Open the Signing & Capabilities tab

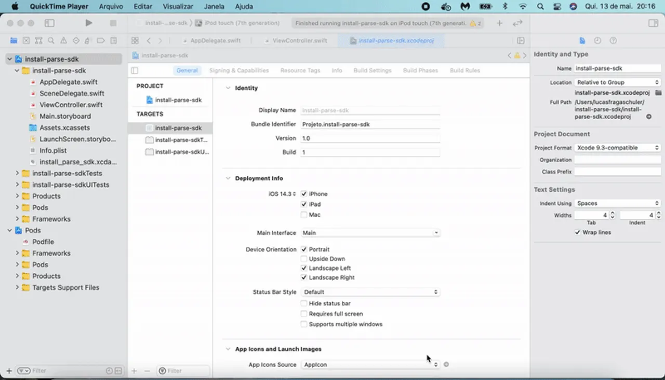[x=238, y=71]
